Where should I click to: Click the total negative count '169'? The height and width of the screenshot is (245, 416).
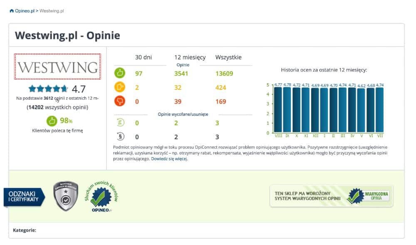coord(221,101)
